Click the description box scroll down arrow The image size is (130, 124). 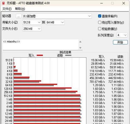80,48
